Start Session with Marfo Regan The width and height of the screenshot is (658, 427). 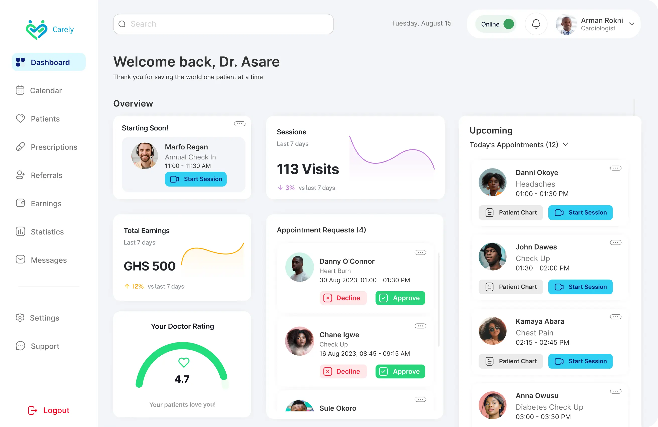pyautogui.click(x=196, y=179)
